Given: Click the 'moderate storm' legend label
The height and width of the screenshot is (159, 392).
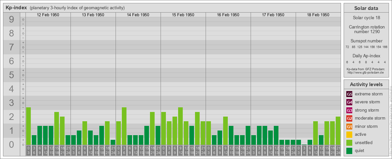Looking at the screenshot, I should point(370,118).
